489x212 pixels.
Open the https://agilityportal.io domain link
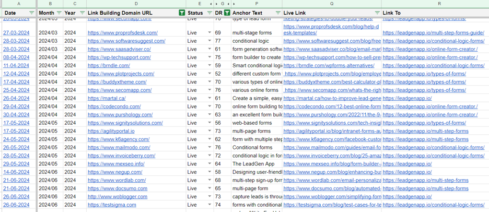[x=111, y=131]
